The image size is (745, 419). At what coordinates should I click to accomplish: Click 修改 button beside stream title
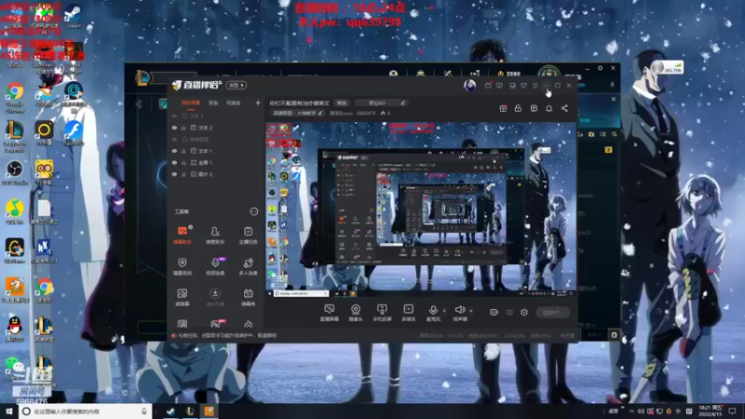click(x=342, y=102)
